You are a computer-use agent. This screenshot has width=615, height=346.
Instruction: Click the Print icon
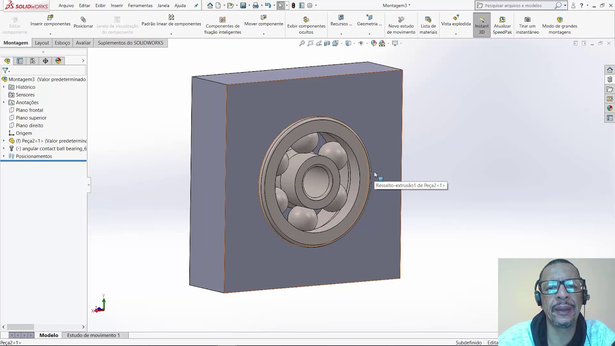click(x=256, y=5)
